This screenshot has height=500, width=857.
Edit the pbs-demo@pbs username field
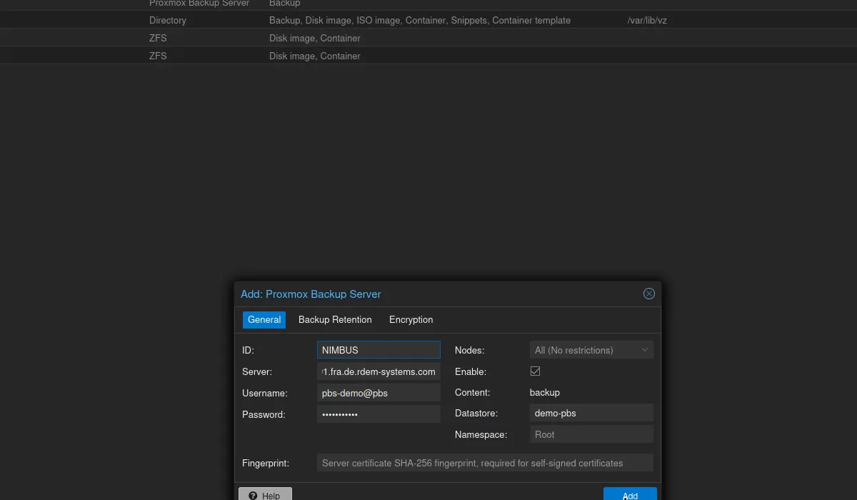(379, 392)
